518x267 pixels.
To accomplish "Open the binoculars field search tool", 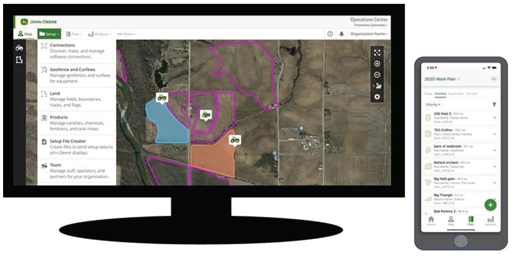I will 20,48.
